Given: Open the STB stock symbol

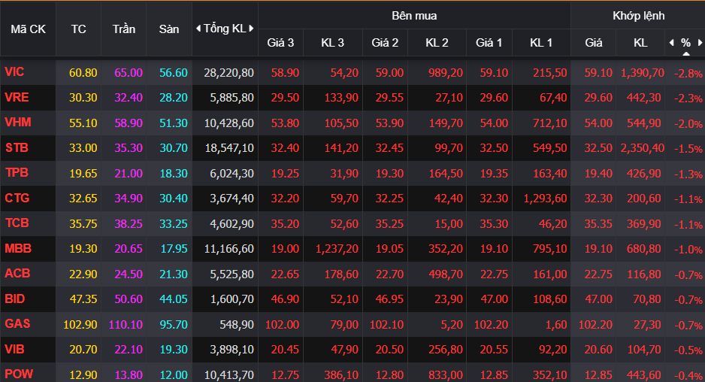Looking at the screenshot, I should pyautogui.click(x=17, y=147).
